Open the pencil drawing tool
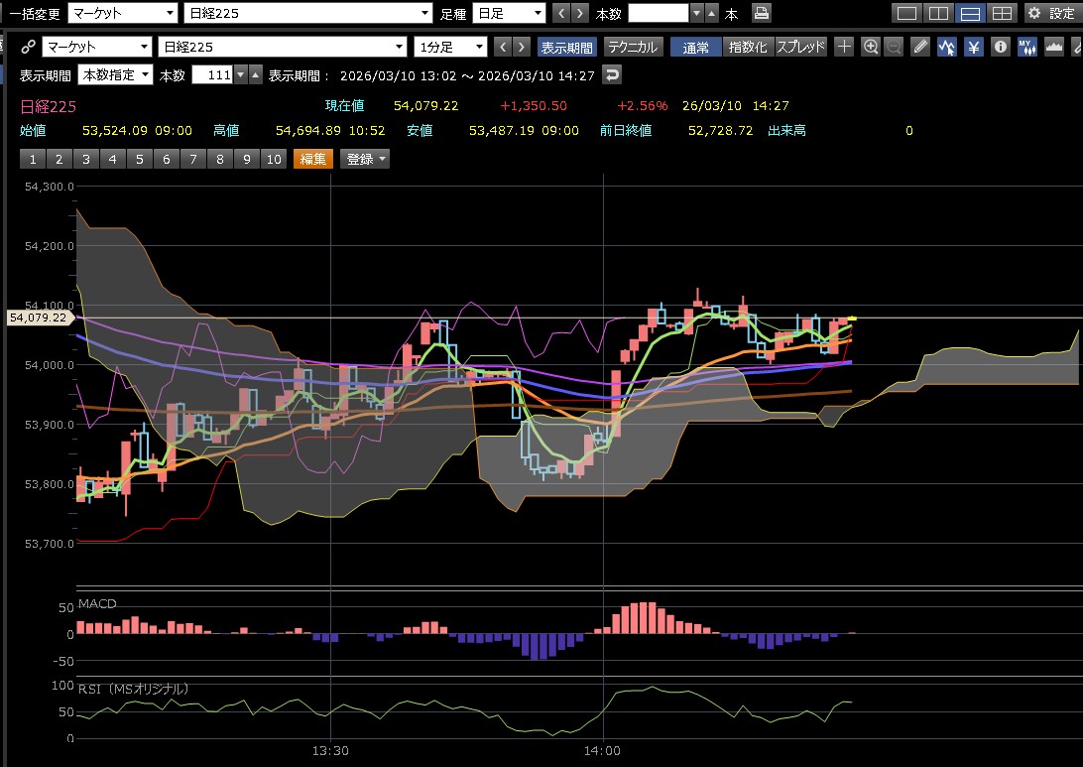Viewport: 1083px width, 767px height. [920, 47]
